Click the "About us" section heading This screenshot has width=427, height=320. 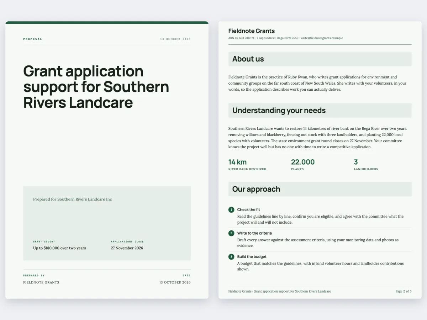pyautogui.click(x=248, y=59)
